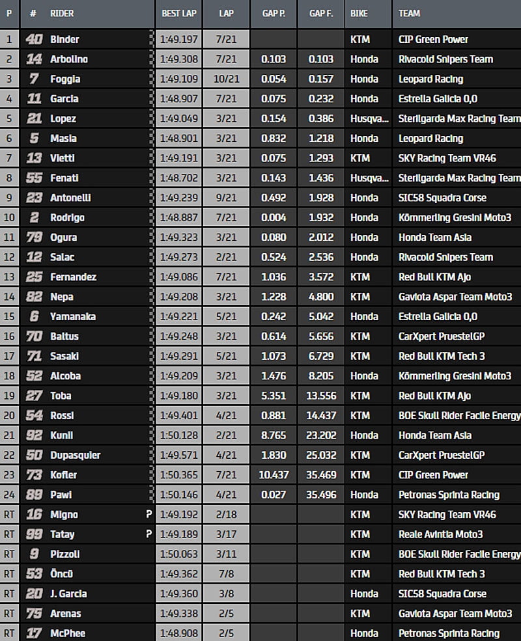
Task: Click Fenati's best lap time 1:48.702
Action: [x=178, y=178]
